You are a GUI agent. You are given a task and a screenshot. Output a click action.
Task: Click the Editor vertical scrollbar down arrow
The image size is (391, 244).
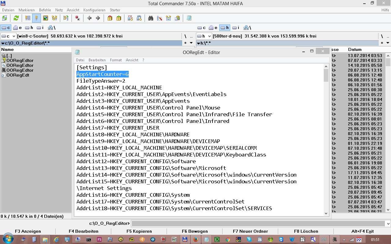[326, 213]
